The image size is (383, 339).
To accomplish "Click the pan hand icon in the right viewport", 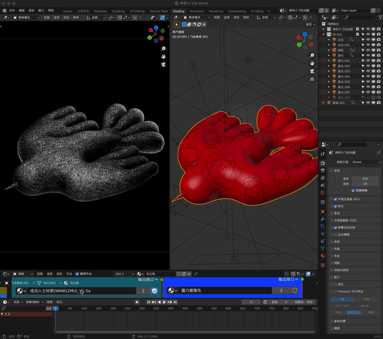I will pos(312,63).
